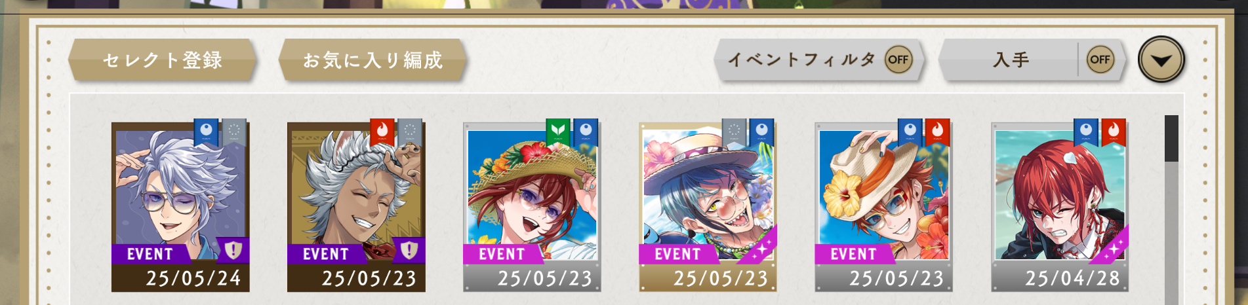Select the gold-framed blue-haired hat card
Viewport: 1248px width, 305px height.
click(x=708, y=206)
